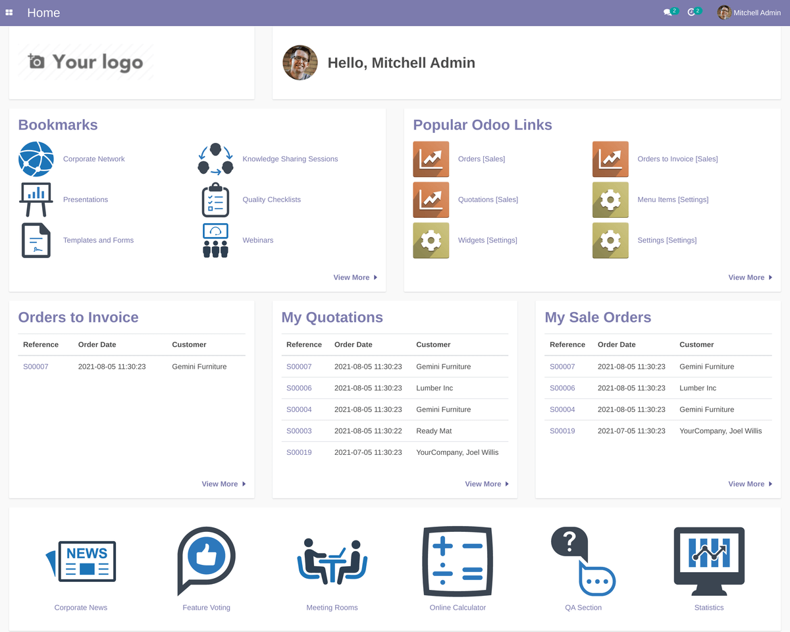Image resolution: width=790 pixels, height=632 pixels.
Task: Open the messages conversations icon
Action: click(x=668, y=13)
